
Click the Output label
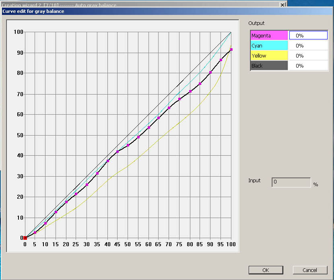point(256,23)
